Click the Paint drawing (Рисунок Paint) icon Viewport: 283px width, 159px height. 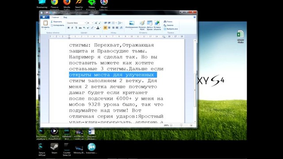pos(142,23)
